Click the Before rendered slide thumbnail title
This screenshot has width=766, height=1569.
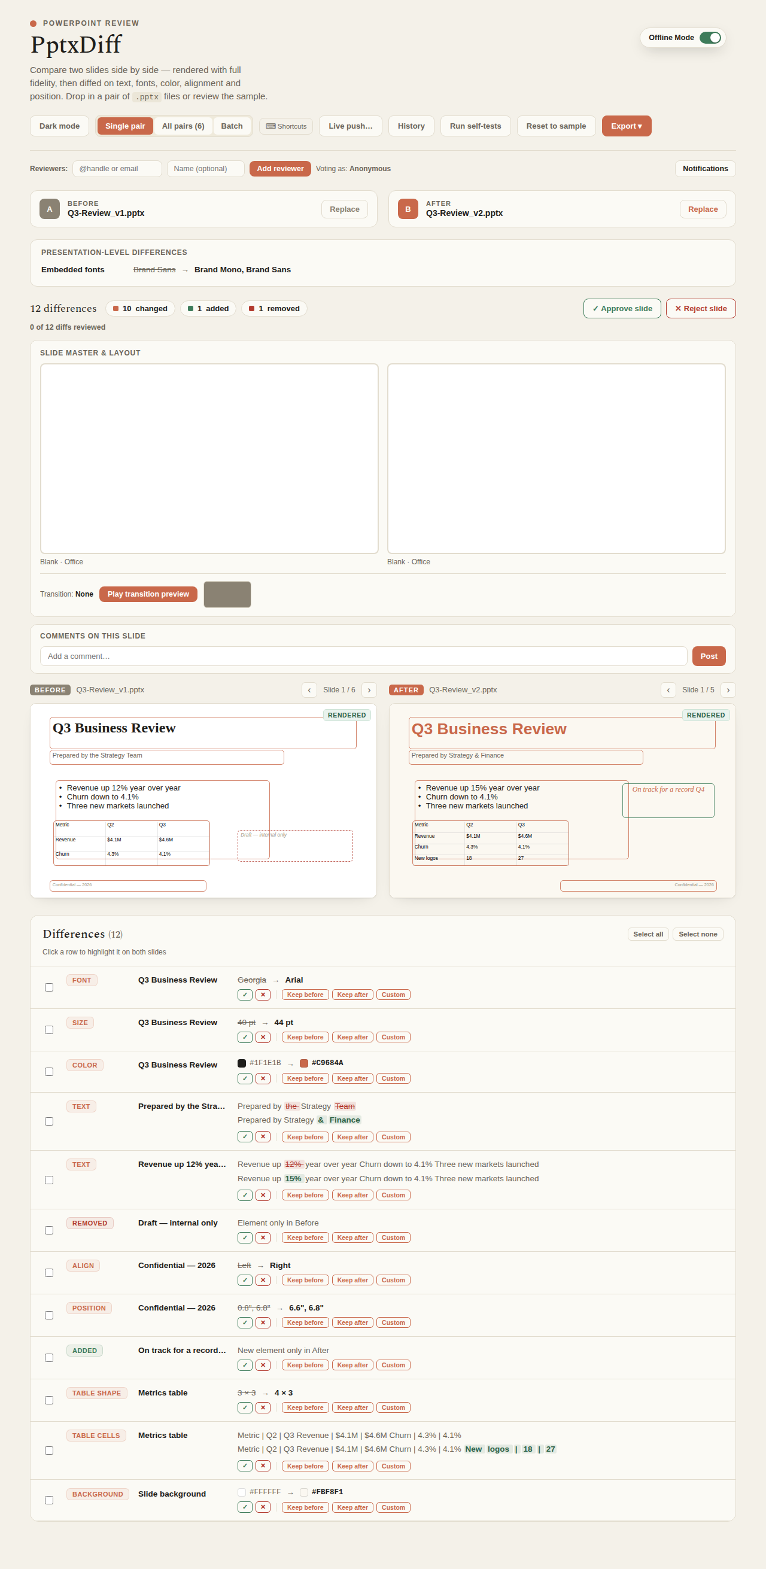click(114, 728)
